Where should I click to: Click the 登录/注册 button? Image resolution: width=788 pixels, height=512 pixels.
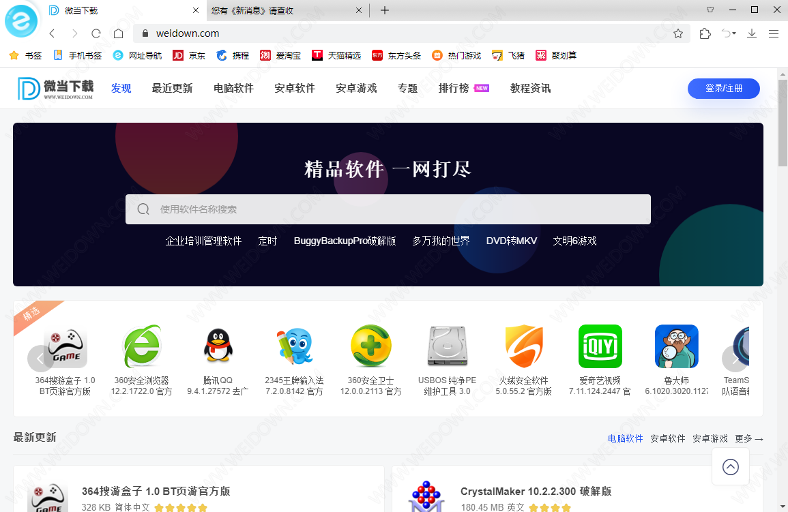tap(724, 89)
